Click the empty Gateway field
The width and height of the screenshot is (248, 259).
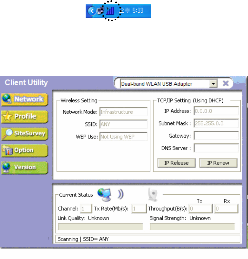216,136
